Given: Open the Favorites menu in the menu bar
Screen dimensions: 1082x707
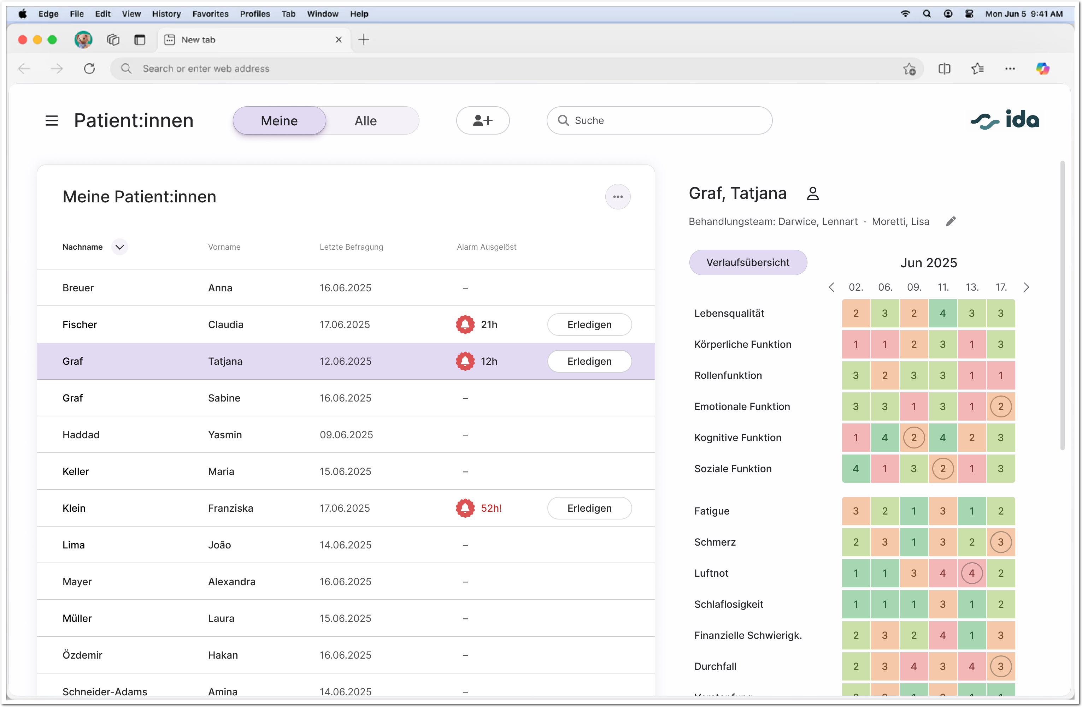Looking at the screenshot, I should [210, 14].
